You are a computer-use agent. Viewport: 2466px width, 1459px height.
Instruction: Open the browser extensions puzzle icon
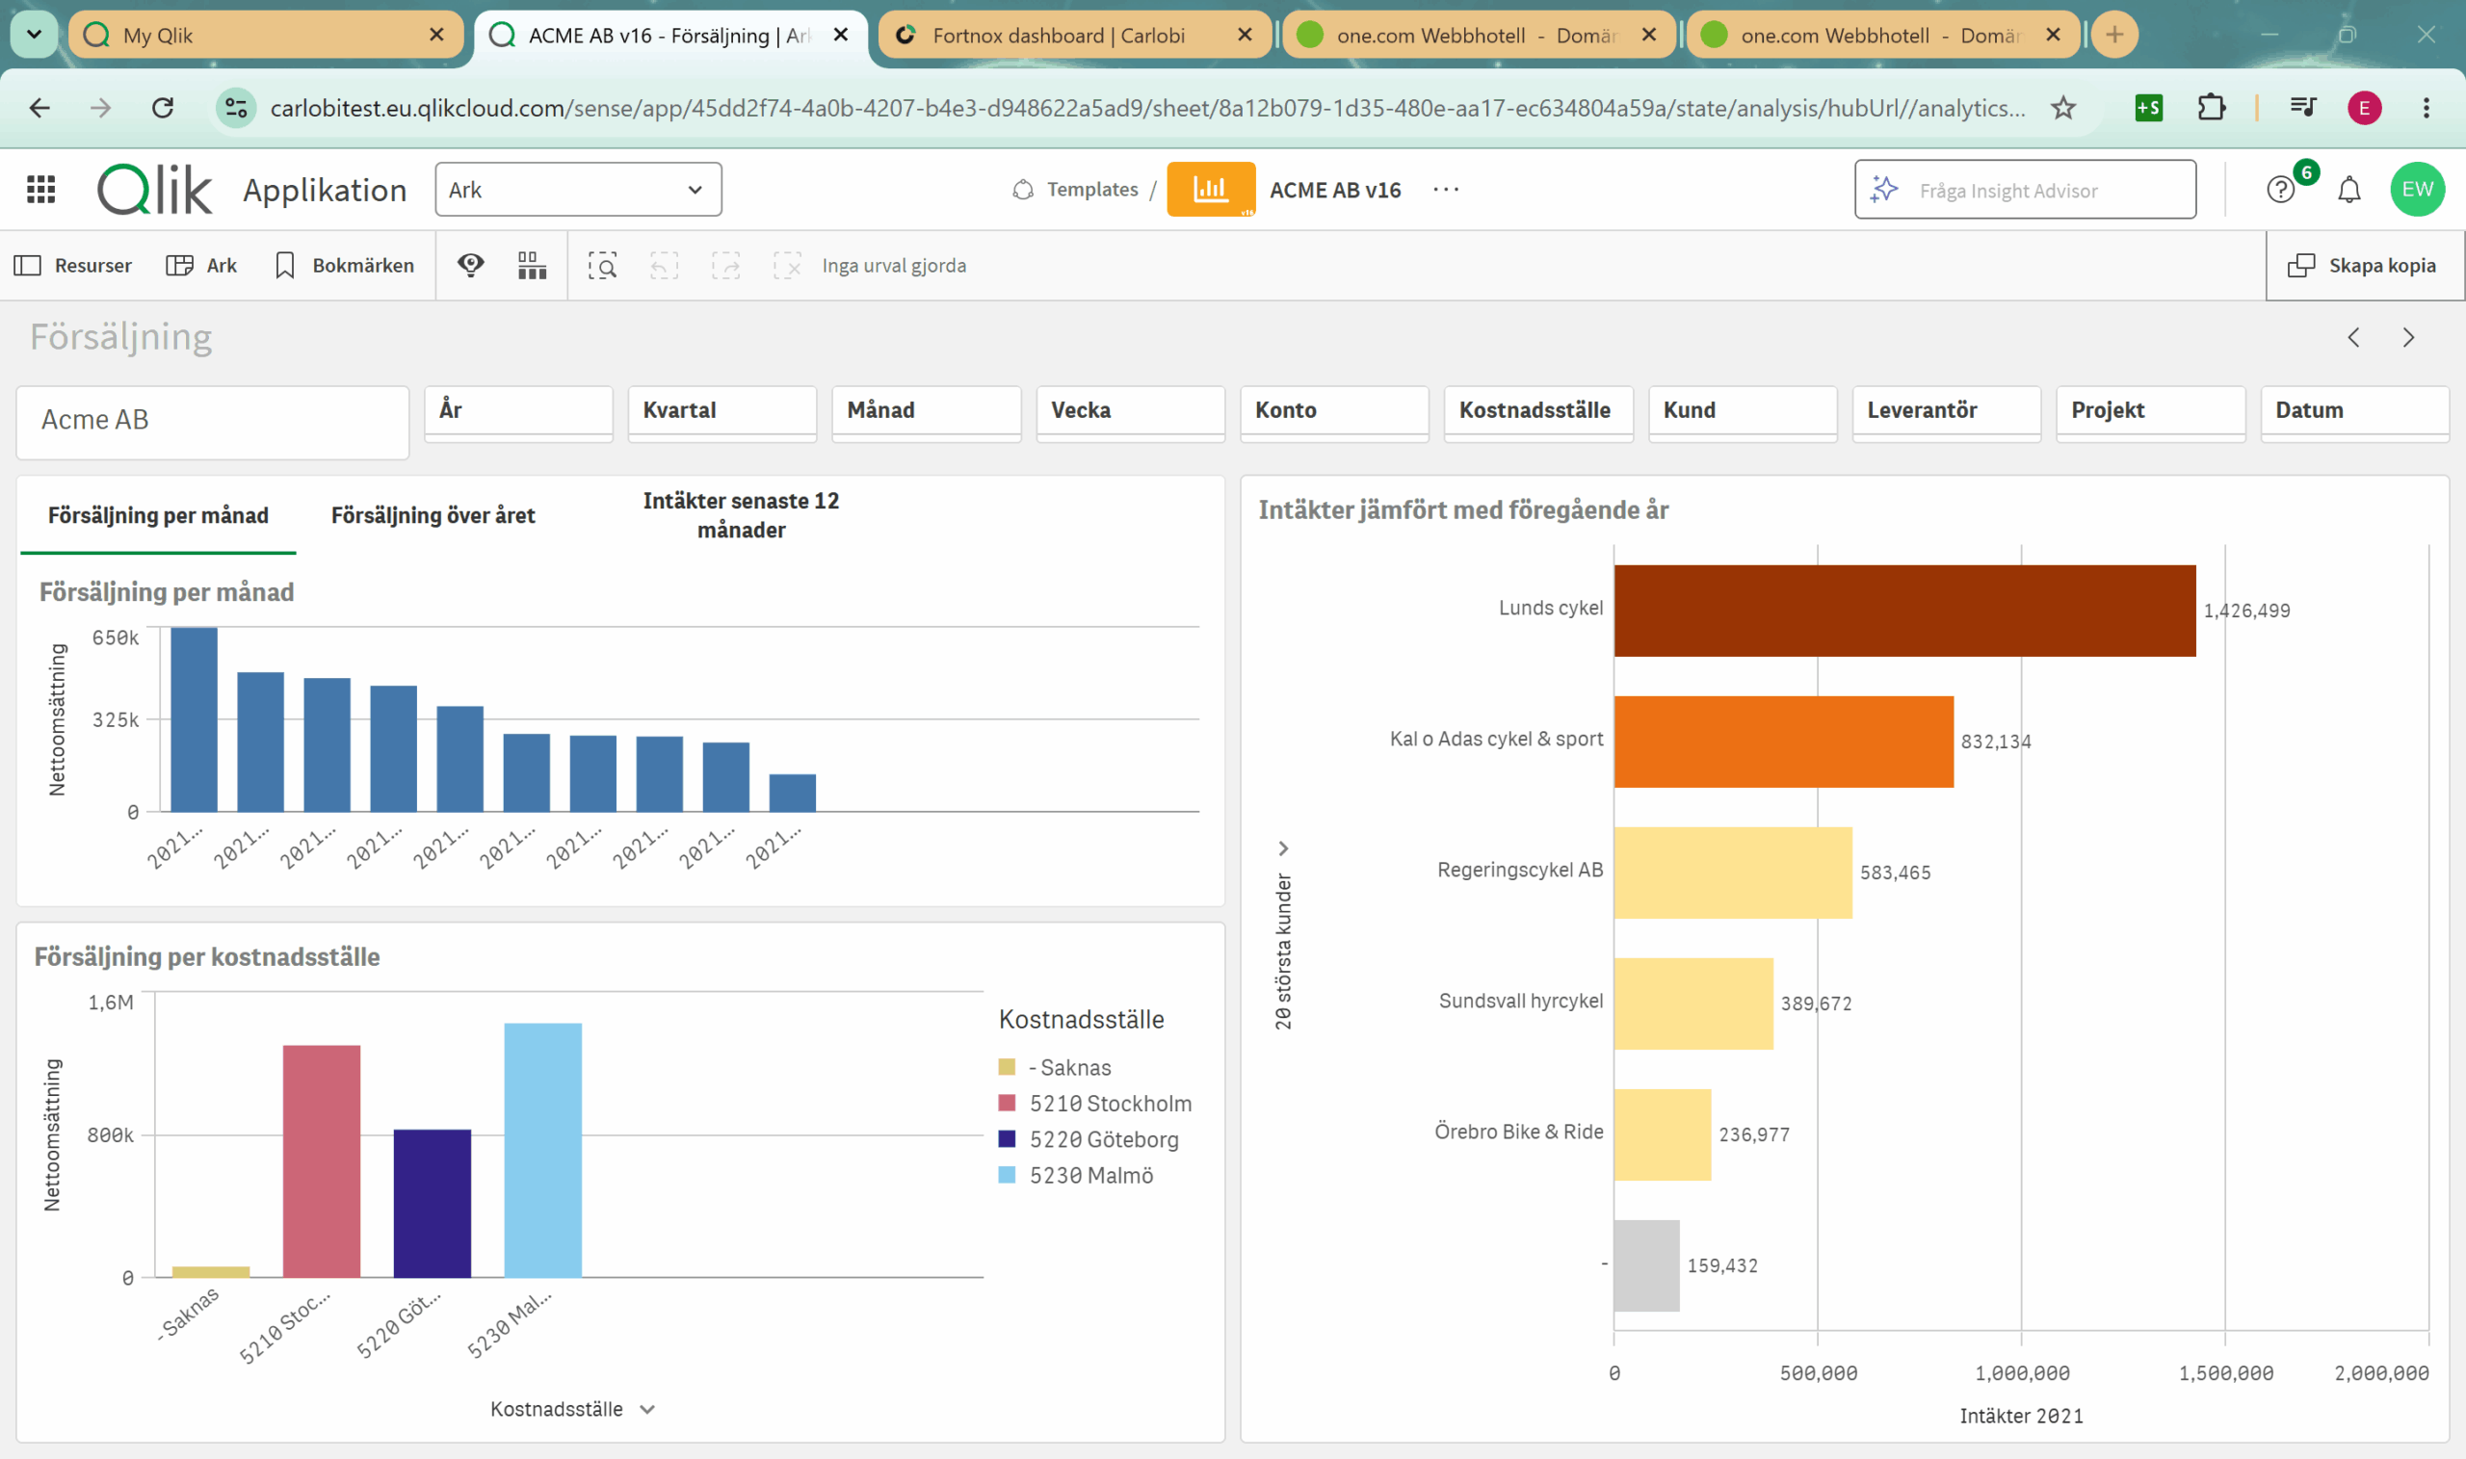[2212, 107]
